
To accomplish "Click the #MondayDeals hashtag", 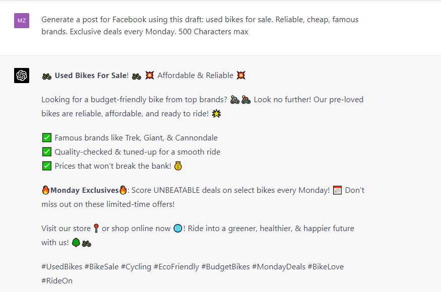I will click(x=278, y=266).
